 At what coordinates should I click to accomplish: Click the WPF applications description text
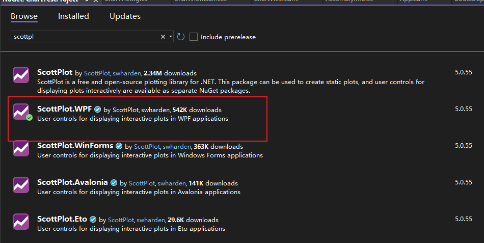click(133, 119)
